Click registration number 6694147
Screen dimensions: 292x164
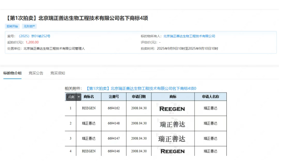pos(114,138)
